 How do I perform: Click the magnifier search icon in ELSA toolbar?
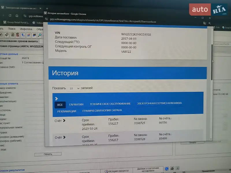click(x=40, y=35)
